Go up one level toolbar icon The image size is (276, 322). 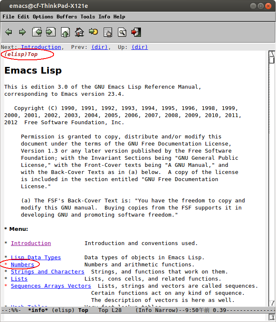pyautogui.click(x=65, y=32)
